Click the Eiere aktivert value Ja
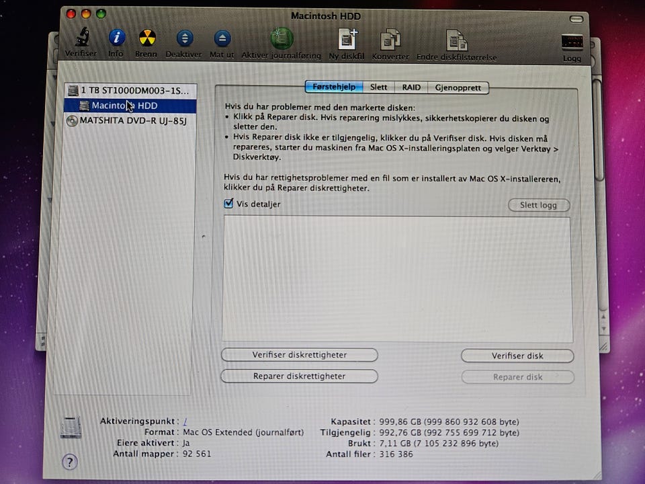 click(x=186, y=443)
